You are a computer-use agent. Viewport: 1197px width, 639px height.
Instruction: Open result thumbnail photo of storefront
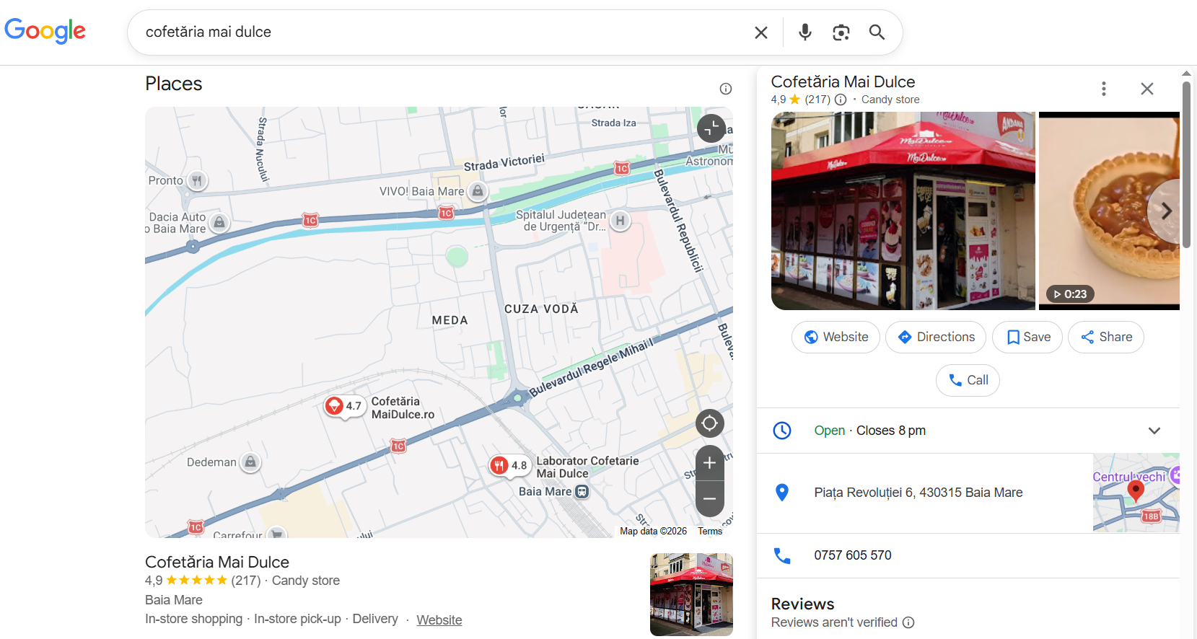[691, 594]
